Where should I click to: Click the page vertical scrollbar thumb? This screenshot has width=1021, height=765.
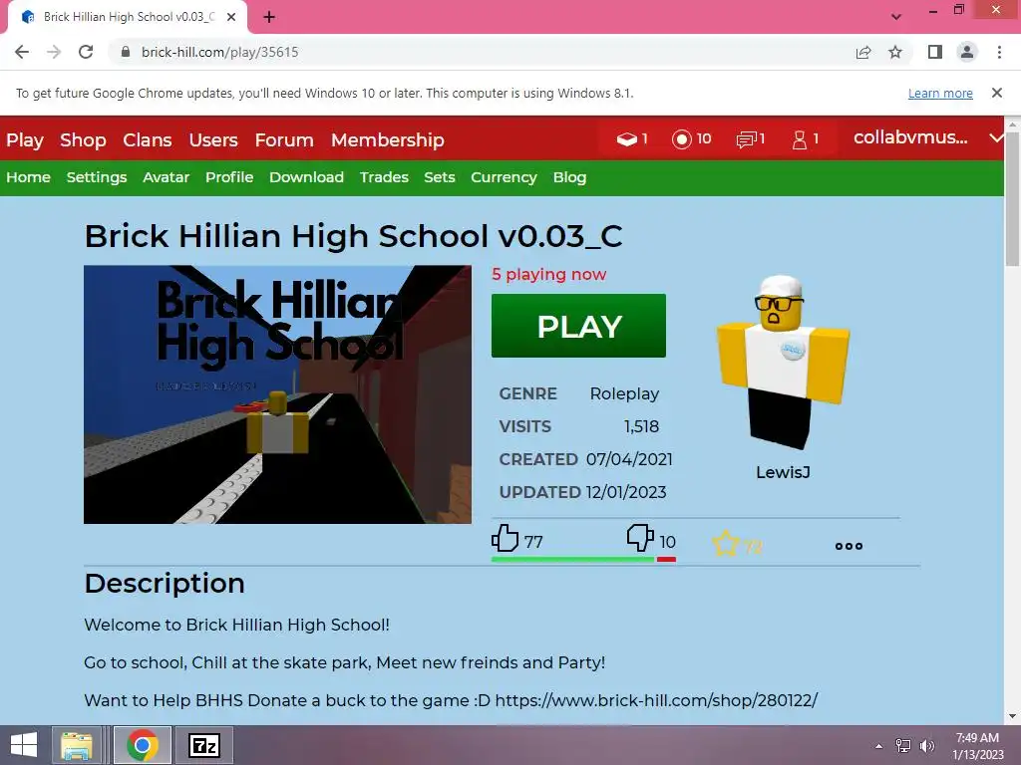click(1013, 198)
